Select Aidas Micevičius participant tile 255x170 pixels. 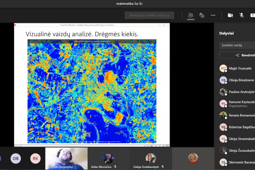tap(109, 159)
